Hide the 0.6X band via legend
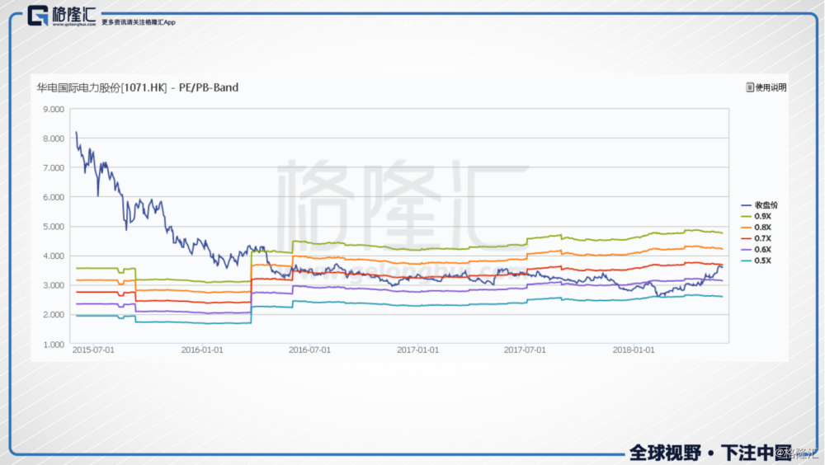Viewport: 825px width, 465px height. 762,249
